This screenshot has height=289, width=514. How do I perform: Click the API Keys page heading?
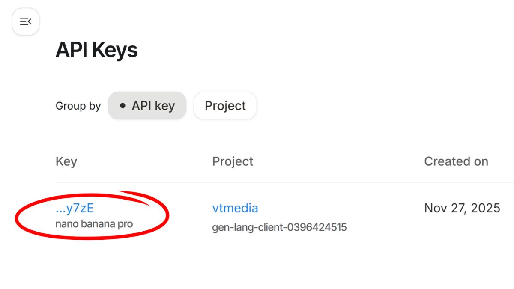(x=96, y=51)
